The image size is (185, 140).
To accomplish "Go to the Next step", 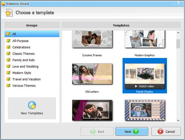I will click(x=132, y=131).
